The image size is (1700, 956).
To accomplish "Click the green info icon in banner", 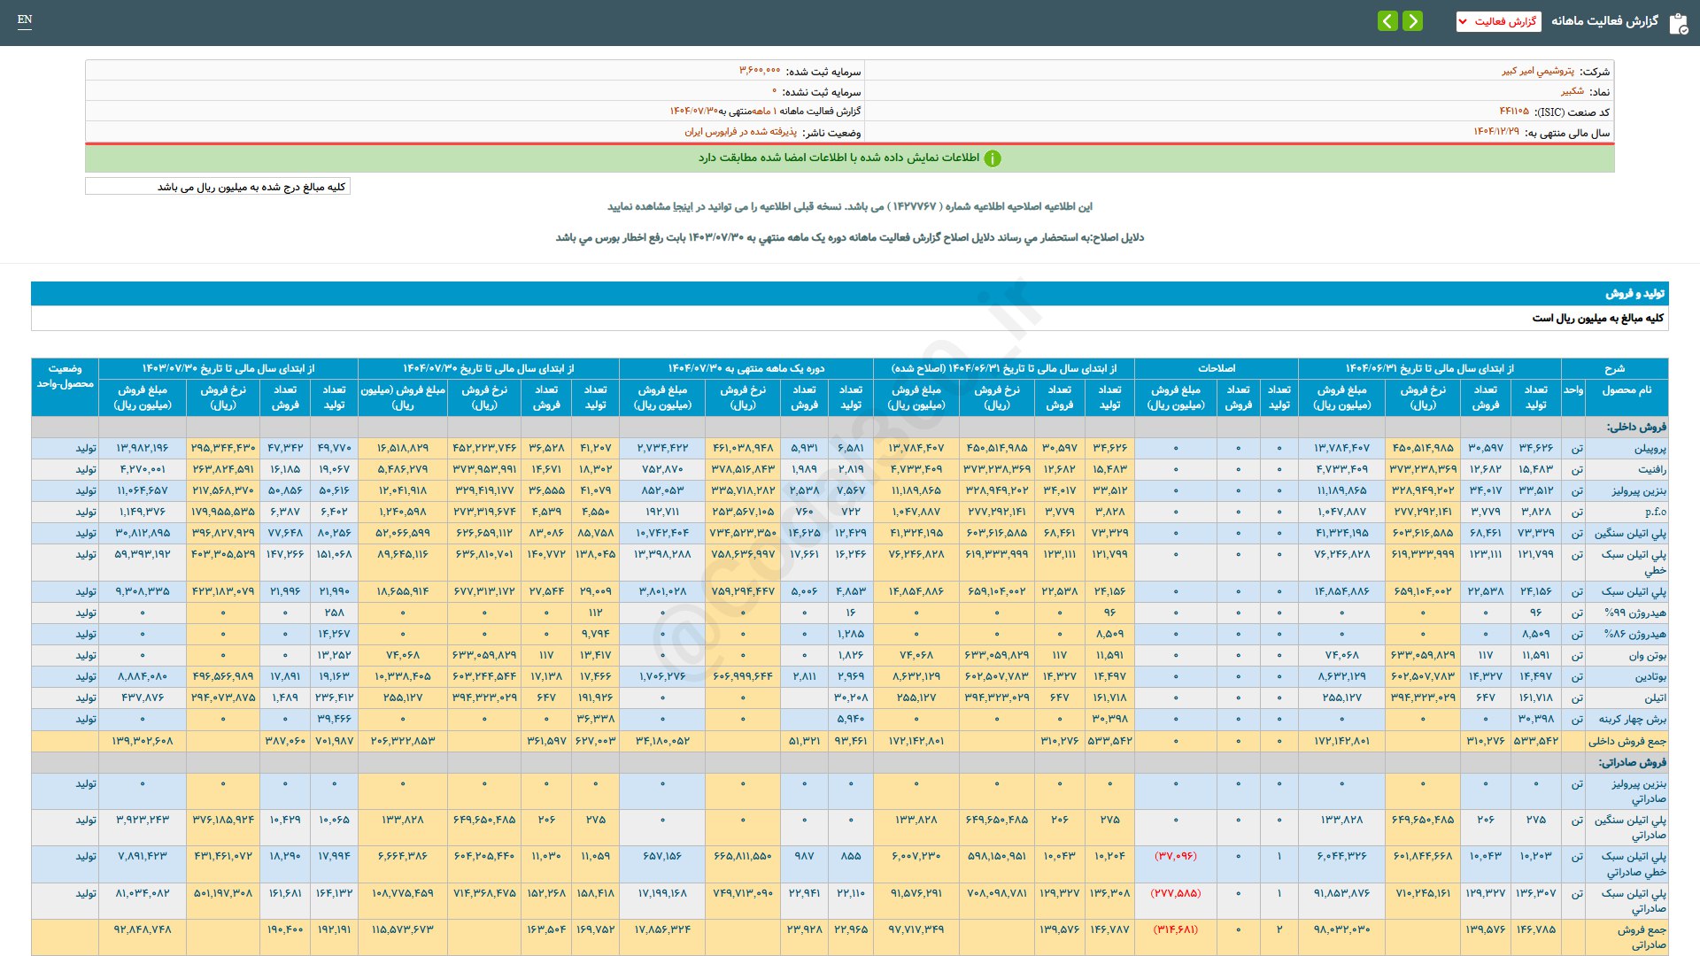I will click(993, 158).
